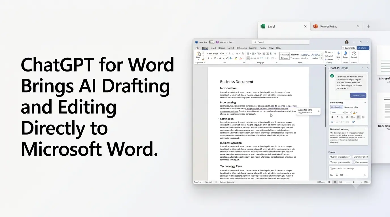Open the Prompt icon in ribbon
Viewport: 390px width, 217px height.
pyautogui.click(x=354, y=53)
